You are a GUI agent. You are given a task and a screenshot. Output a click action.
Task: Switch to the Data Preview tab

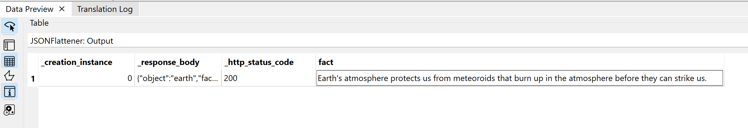pos(29,9)
